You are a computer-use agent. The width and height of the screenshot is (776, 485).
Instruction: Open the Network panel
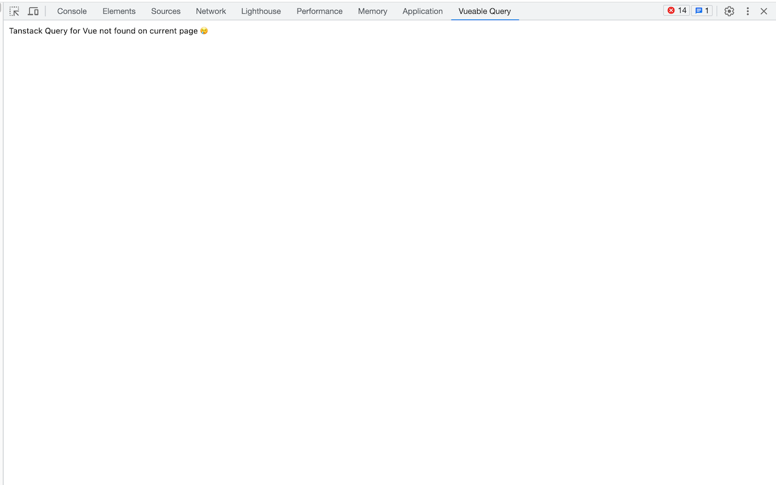pos(210,11)
